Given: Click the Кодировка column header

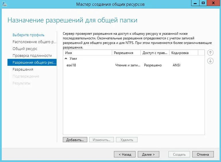Looking at the screenshot, I should tap(184, 53).
